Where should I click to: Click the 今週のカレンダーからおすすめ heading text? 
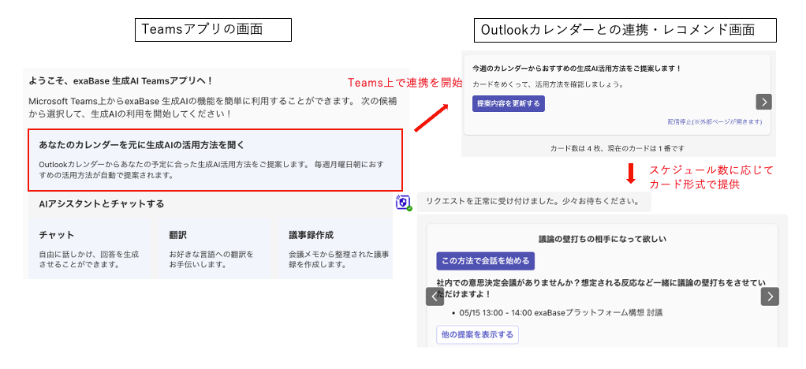[x=577, y=69]
